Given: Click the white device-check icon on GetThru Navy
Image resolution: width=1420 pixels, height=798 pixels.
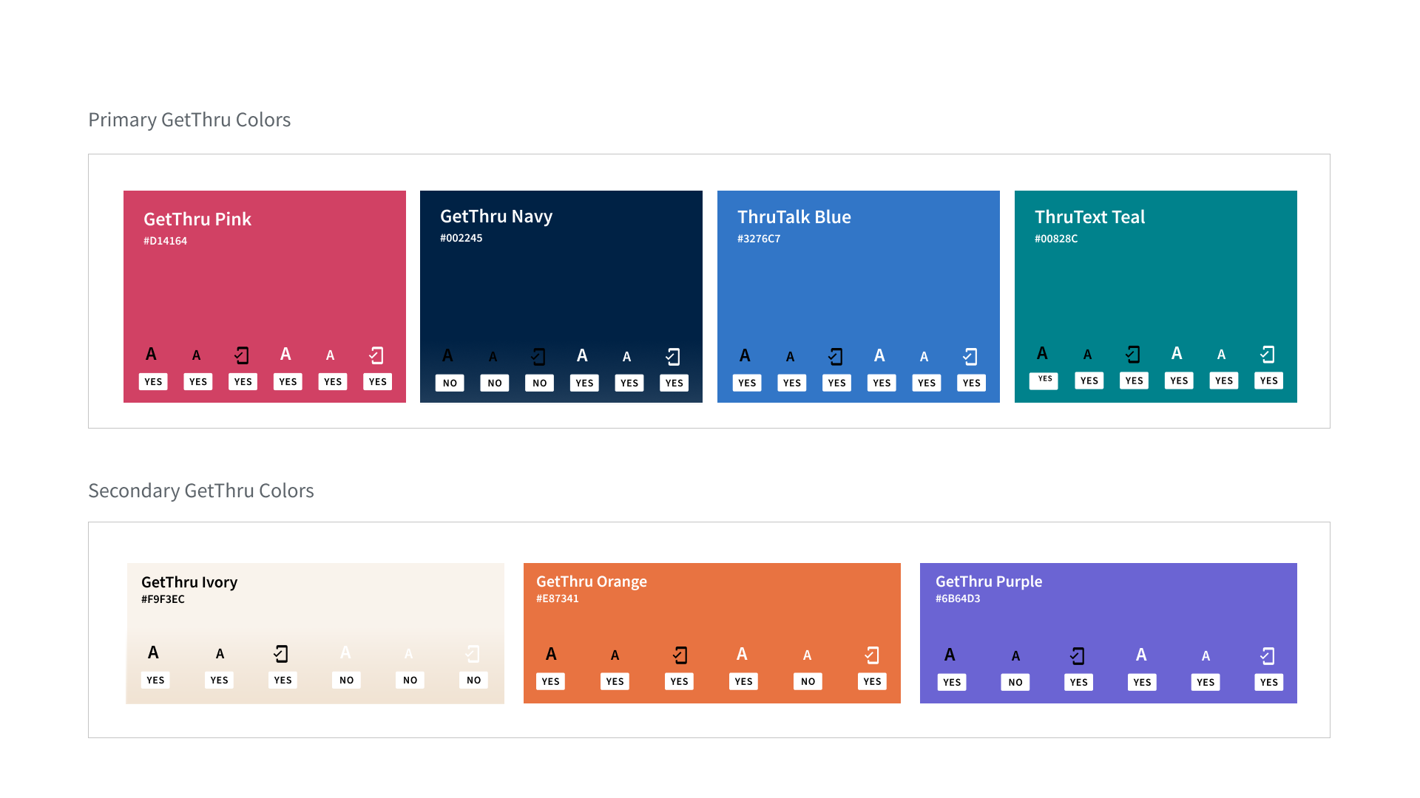Looking at the screenshot, I should 673,357.
